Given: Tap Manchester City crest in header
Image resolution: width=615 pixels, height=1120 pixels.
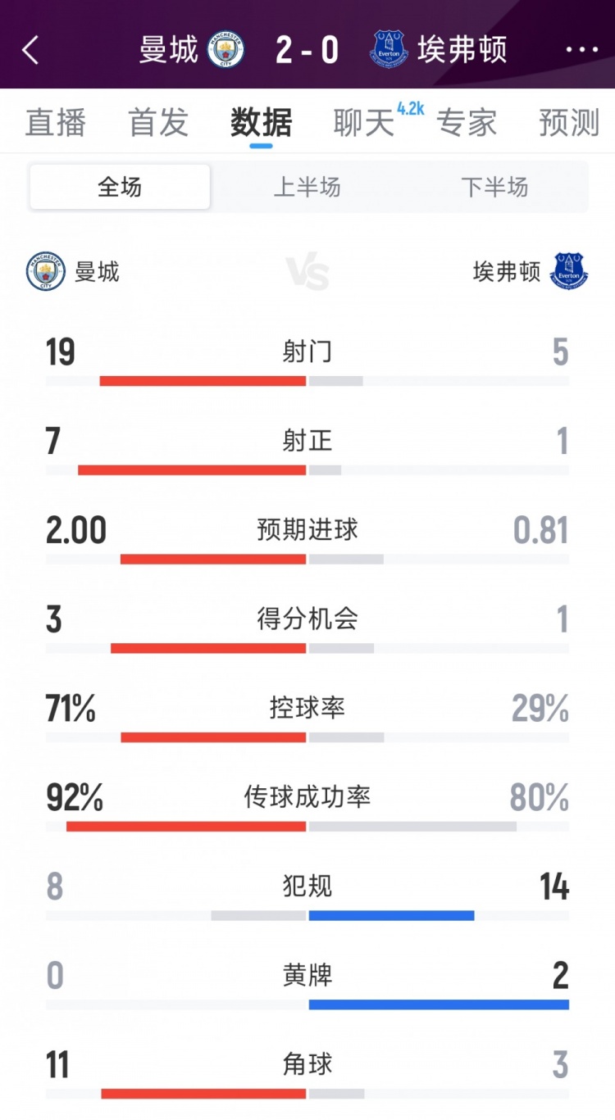Looking at the screenshot, I should [x=225, y=50].
